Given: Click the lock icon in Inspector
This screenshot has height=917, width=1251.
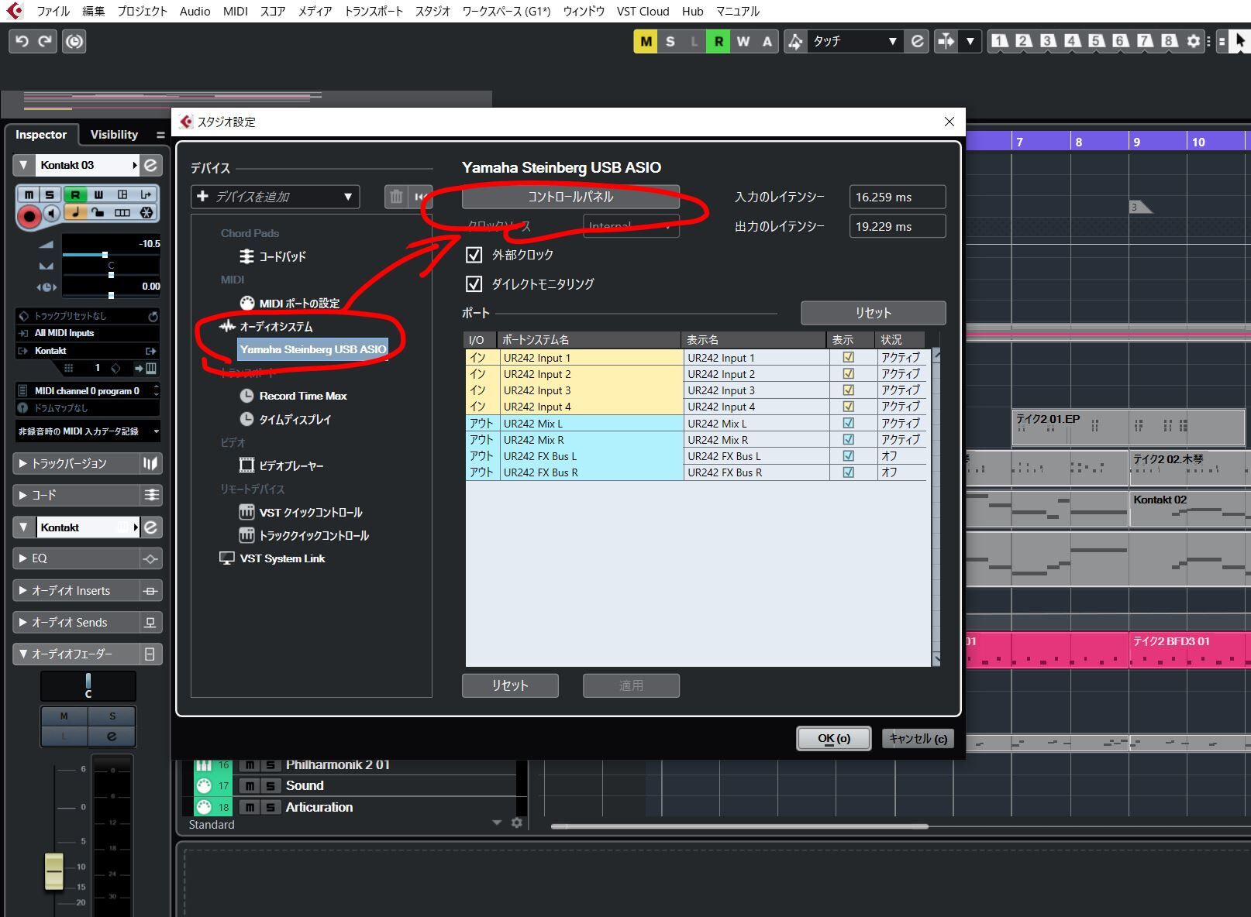Looking at the screenshot, I should (98, 213).
